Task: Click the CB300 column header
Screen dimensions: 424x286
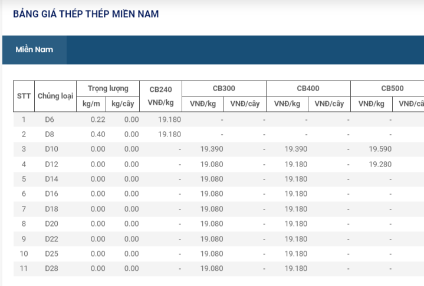Action: coord(224,88)
